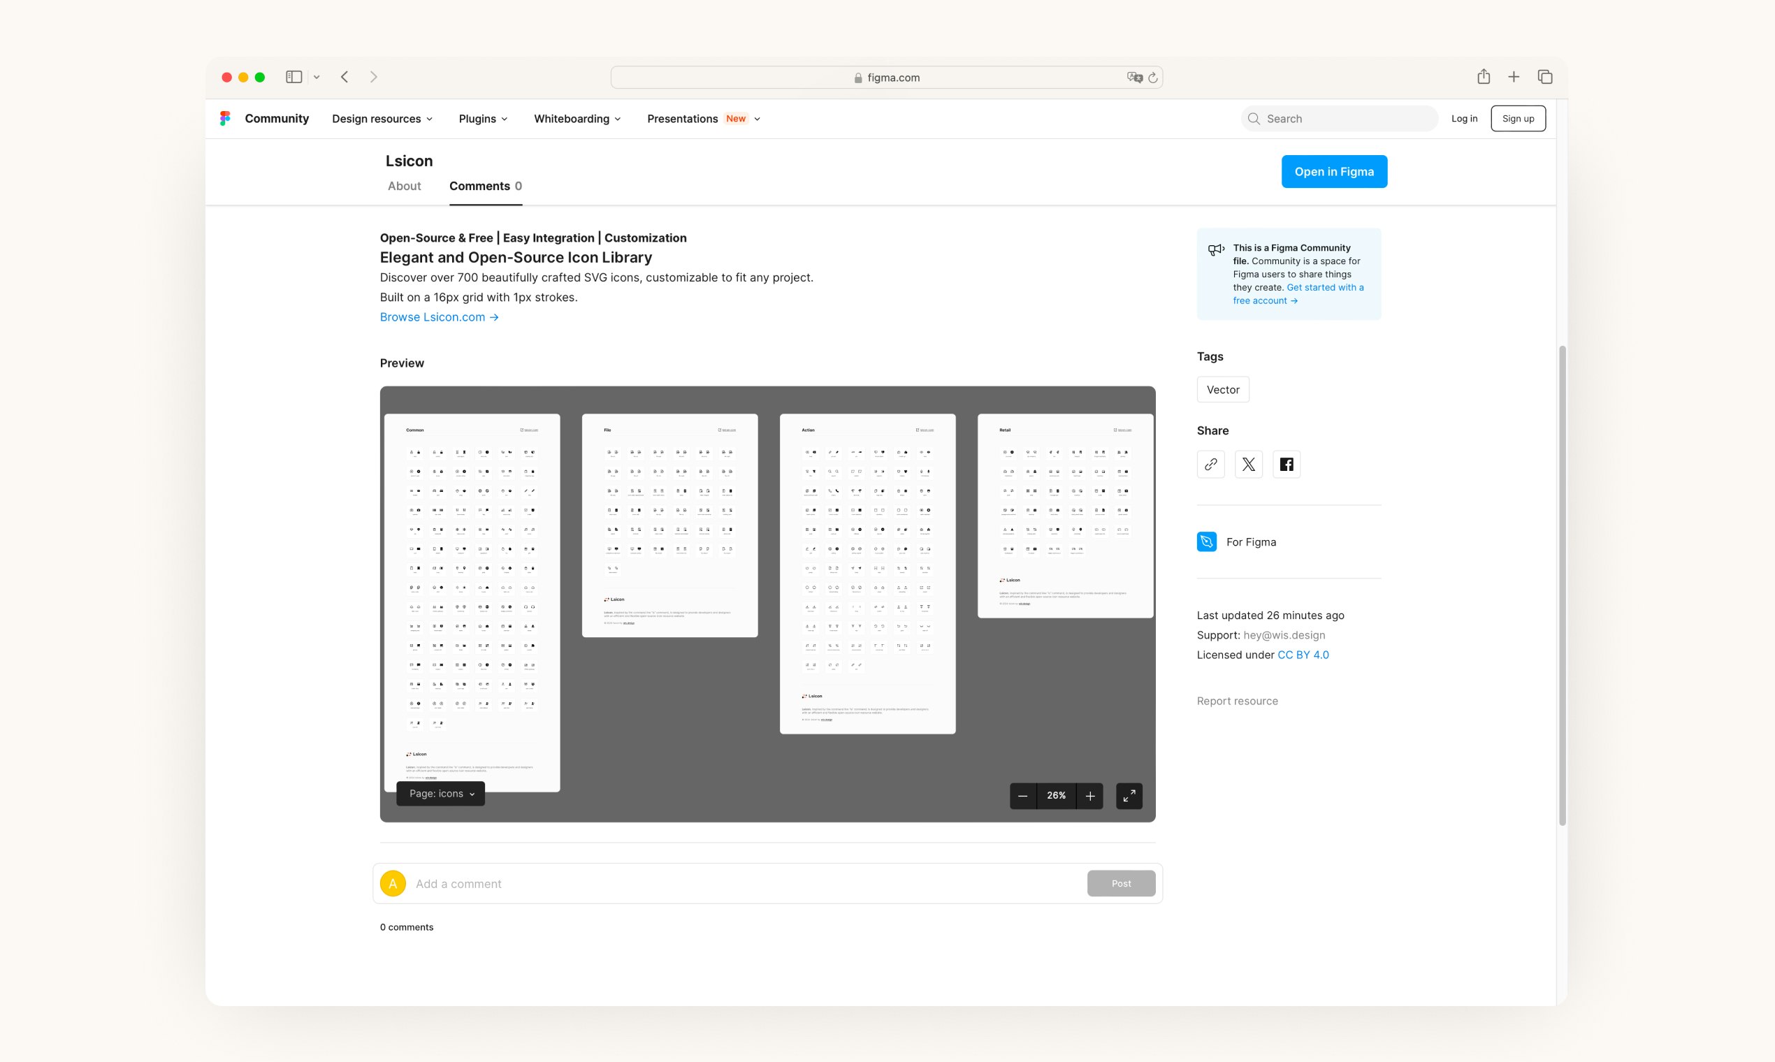Viewport: 1775px width, 1062px height.
Task: Expand the Design resources menu
Action: click(382, 119)
